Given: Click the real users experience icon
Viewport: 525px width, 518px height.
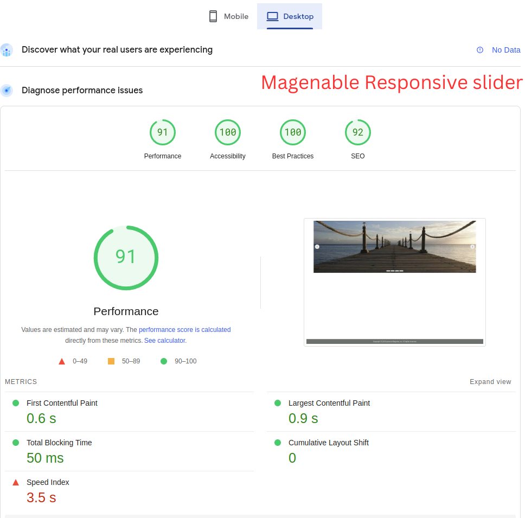Looking at the screenshot, I should 7,50.
